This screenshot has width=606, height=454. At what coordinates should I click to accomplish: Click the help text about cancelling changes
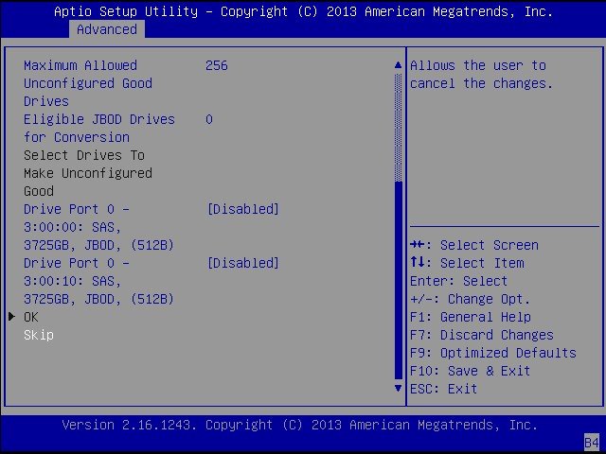(x=481, y=75)
